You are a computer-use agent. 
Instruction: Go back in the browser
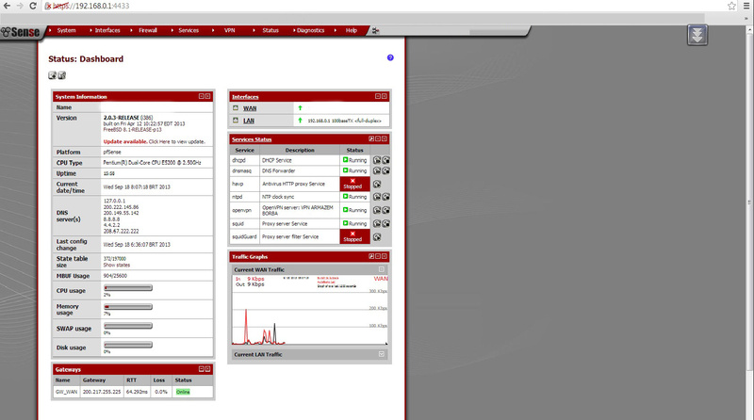pos(7,6)
